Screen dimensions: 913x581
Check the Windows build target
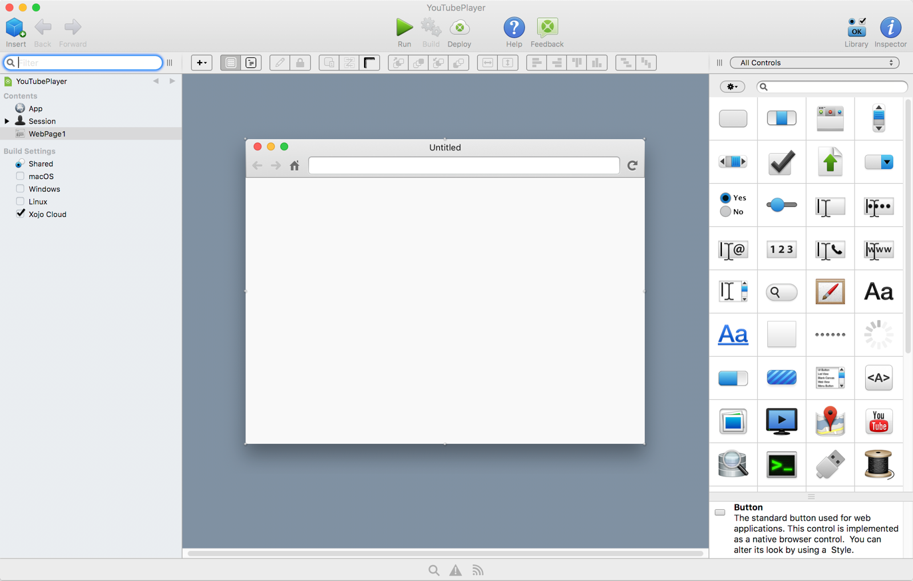point(20,189)
